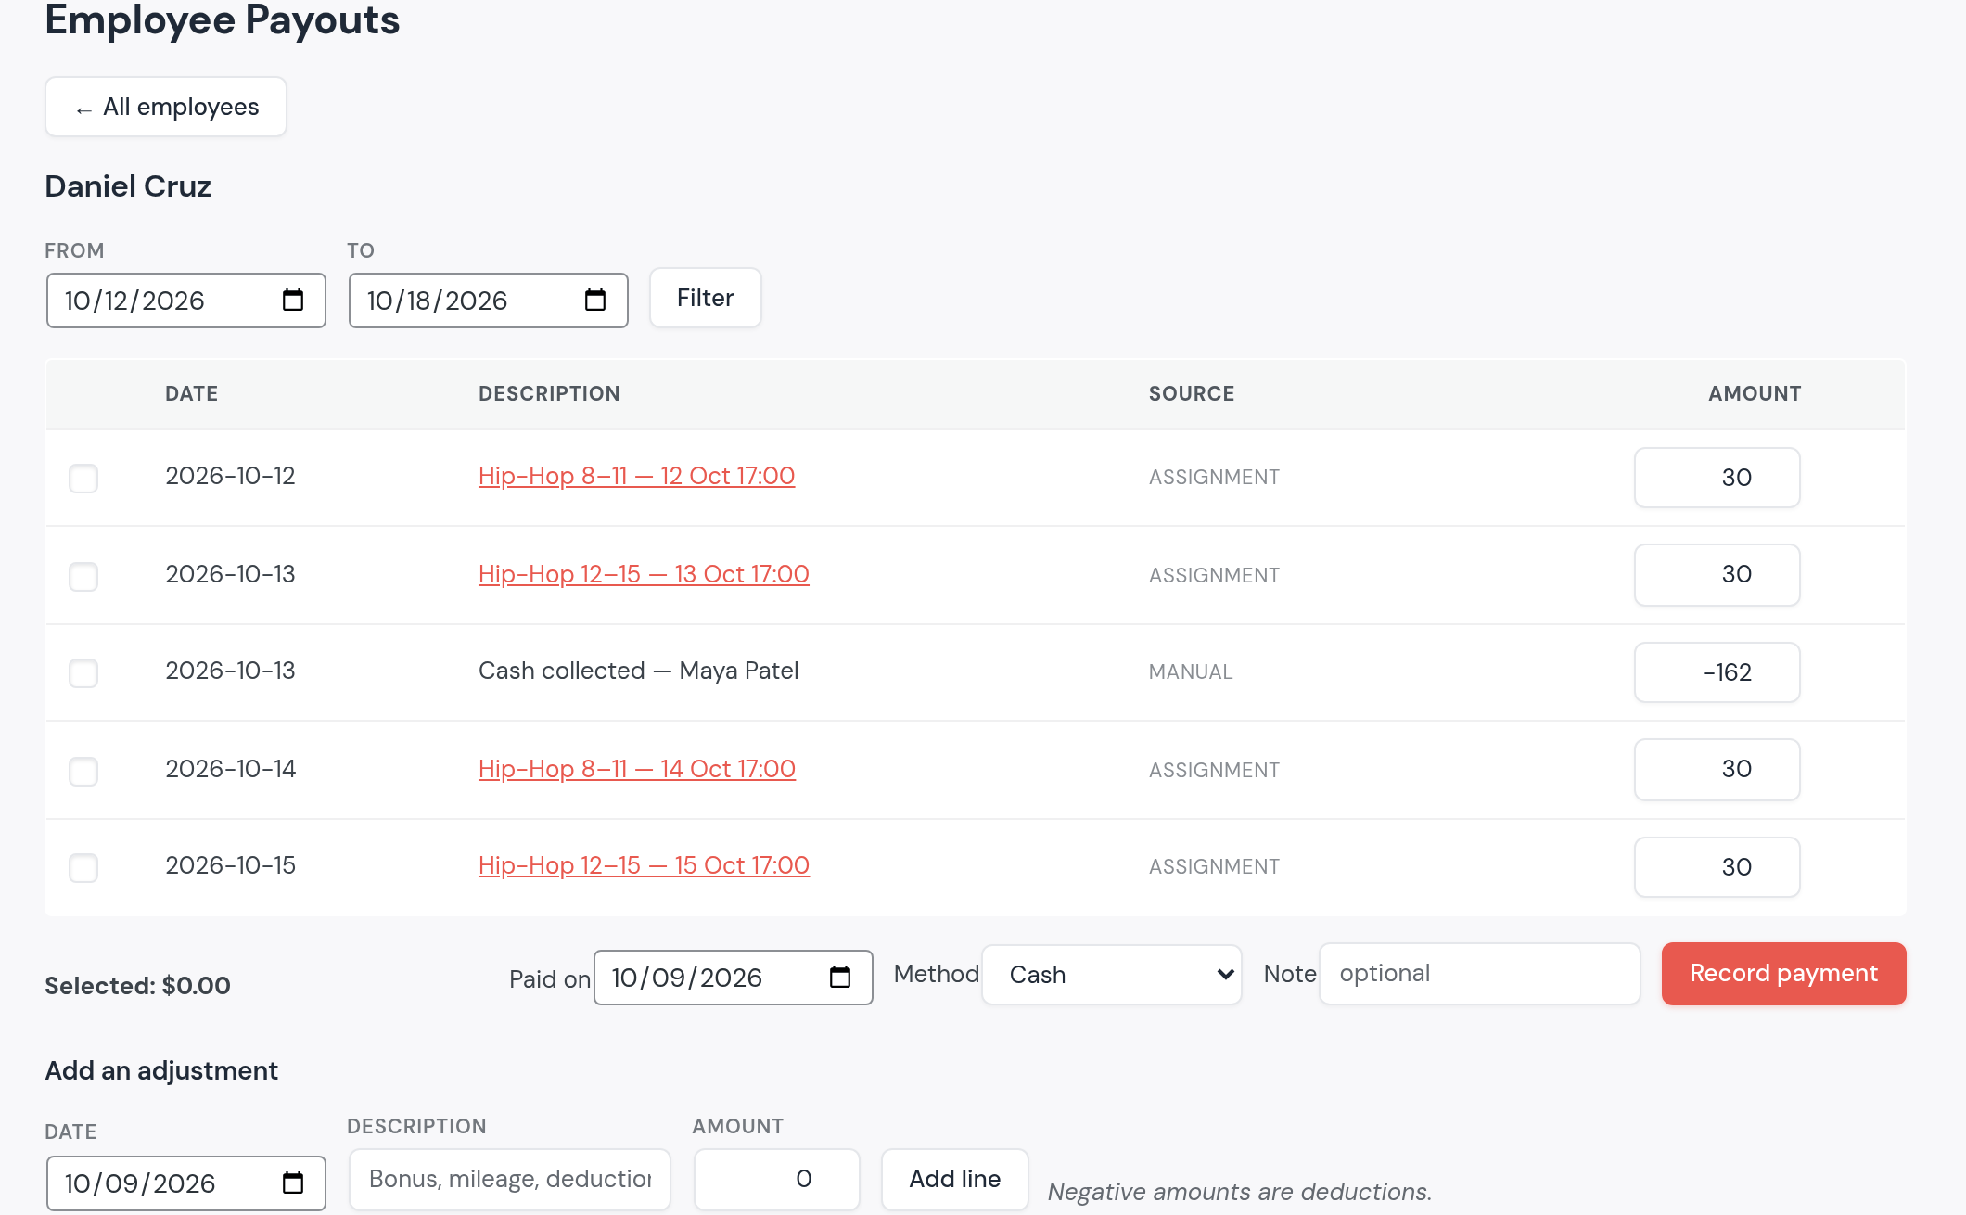Image resolution: width=1966 pixels, height=1215 pixels.
Task: Check the 2026-10-12 Hip-Hop 8–11 row checkbox
Action: tap(83, 479)
